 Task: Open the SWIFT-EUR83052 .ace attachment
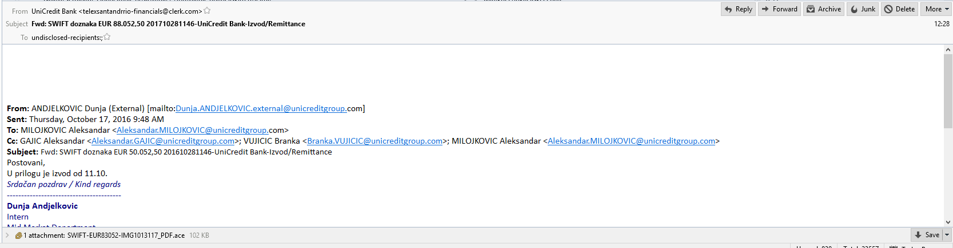click(x=126, y=235)
